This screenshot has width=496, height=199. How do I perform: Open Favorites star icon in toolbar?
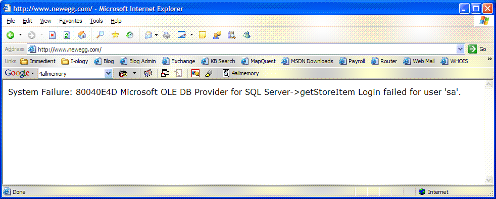pos(115,35)
